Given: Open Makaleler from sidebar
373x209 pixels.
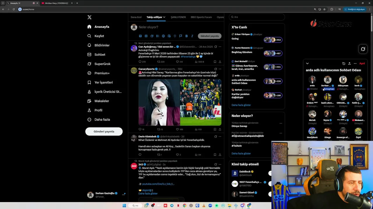Looking at the screenshot, I should [x=98, y=101].
